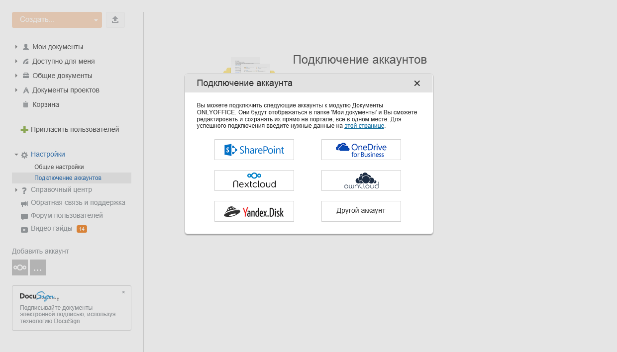Viewport: 617px width, 352px height.
Task: Click the more accounts ellipsis icon
Action: 38,267
